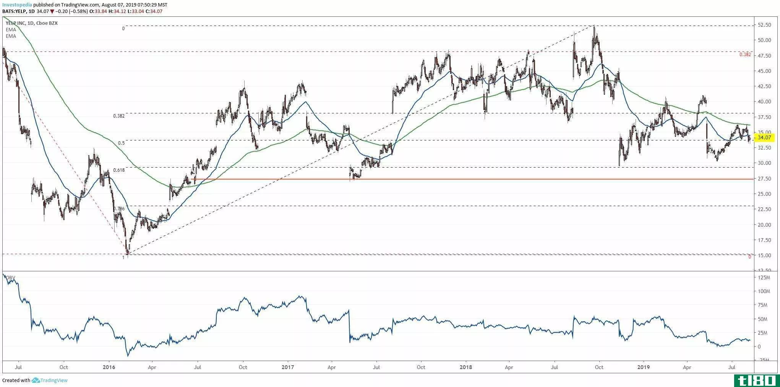
Task: Click the 17.50 price axis label
Action: click(x=764, y=240)
